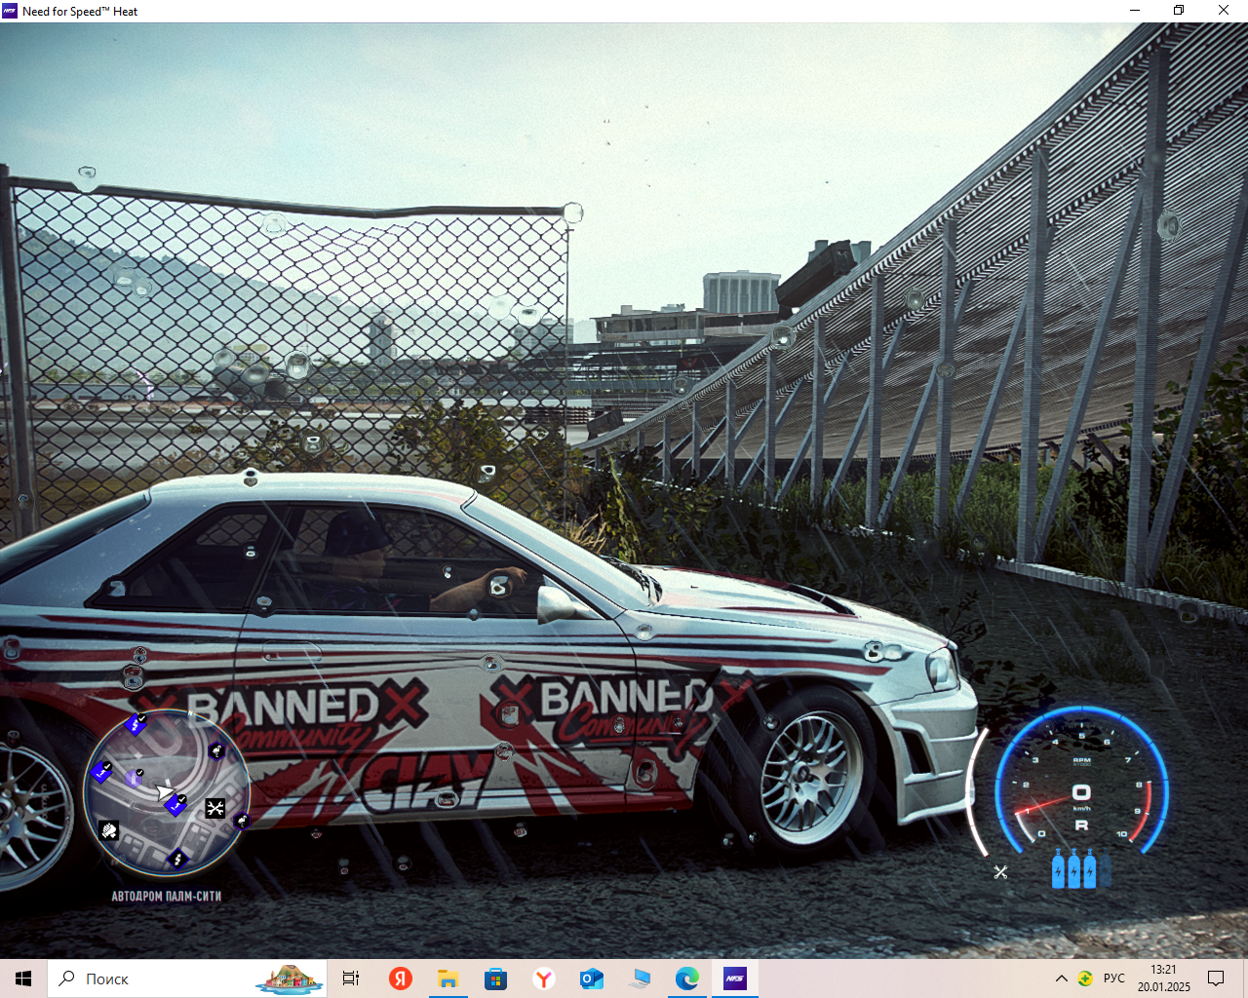Click the red tachometer needle

click(1041, 805)
